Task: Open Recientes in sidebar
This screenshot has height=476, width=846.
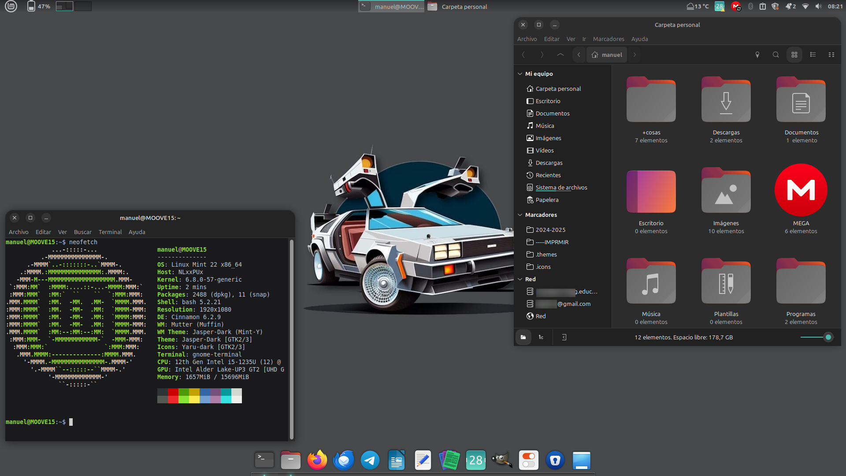Action: pos(548,175)
